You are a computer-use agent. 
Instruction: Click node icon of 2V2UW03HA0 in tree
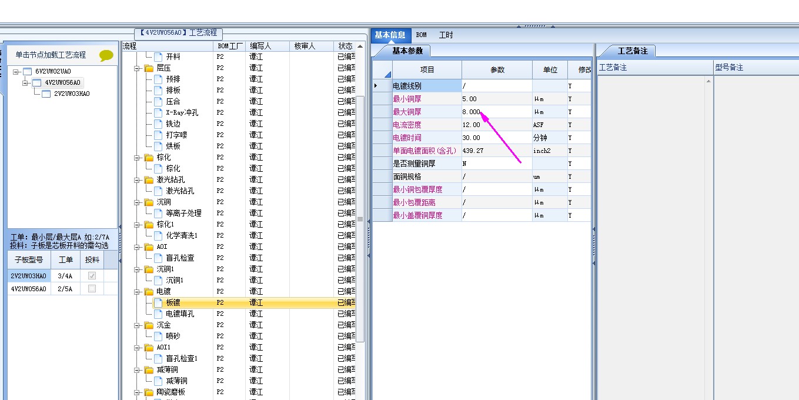pos(46,94)
